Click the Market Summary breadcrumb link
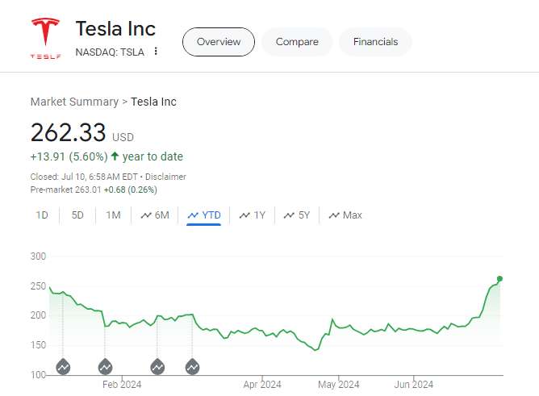Image resolution: width=539 pixels, height=396 pixels. [73, 102]
